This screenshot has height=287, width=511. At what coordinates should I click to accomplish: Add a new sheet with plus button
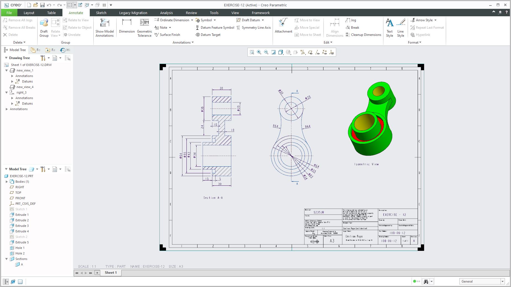click(x=97, y=273)
